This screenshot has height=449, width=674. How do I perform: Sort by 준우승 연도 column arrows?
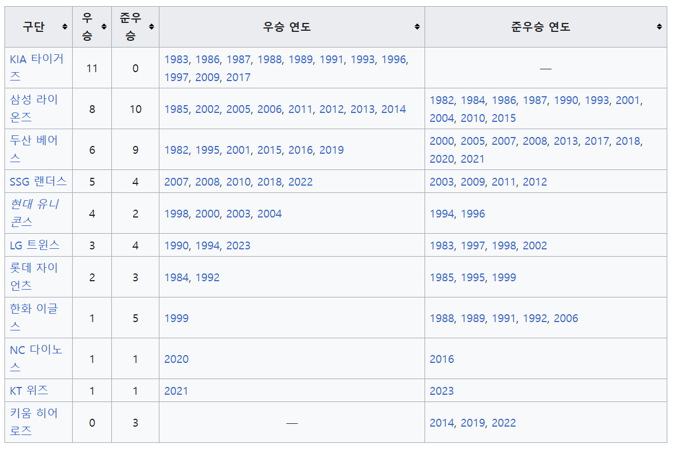tap(659, 27)
